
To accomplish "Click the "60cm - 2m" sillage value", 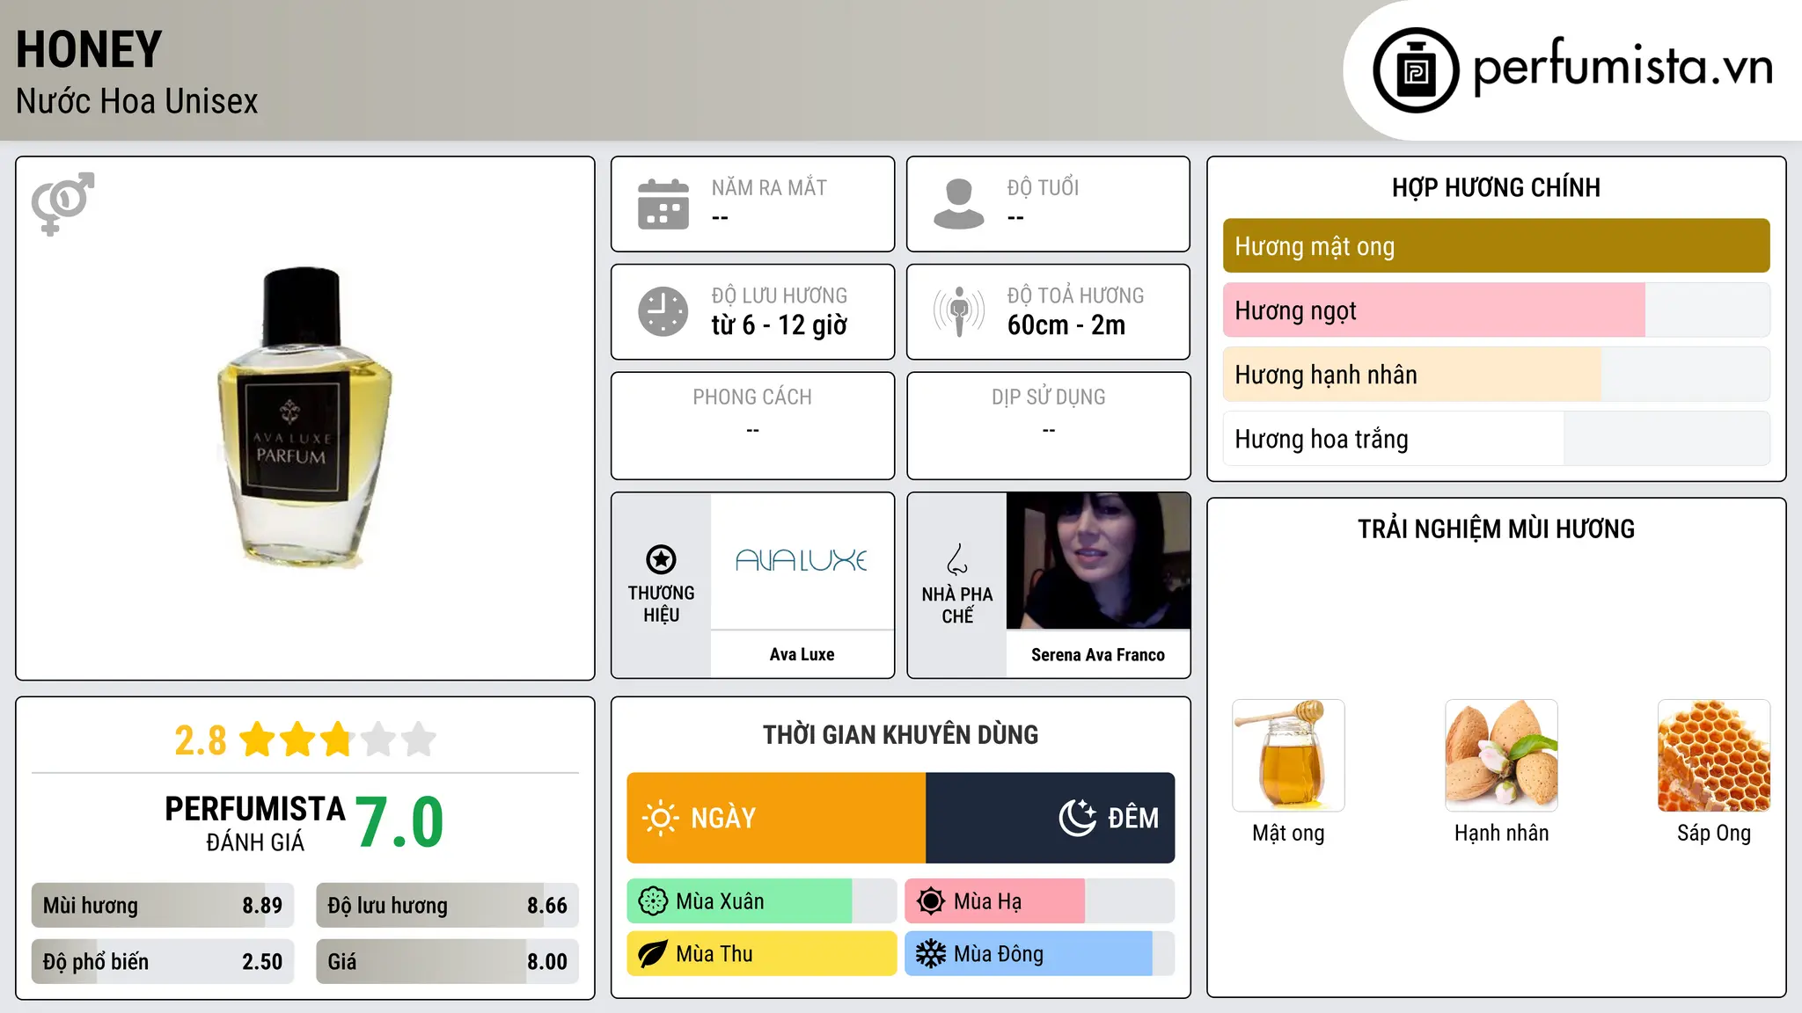I will pyautogui.click(x=1066, y=325).
